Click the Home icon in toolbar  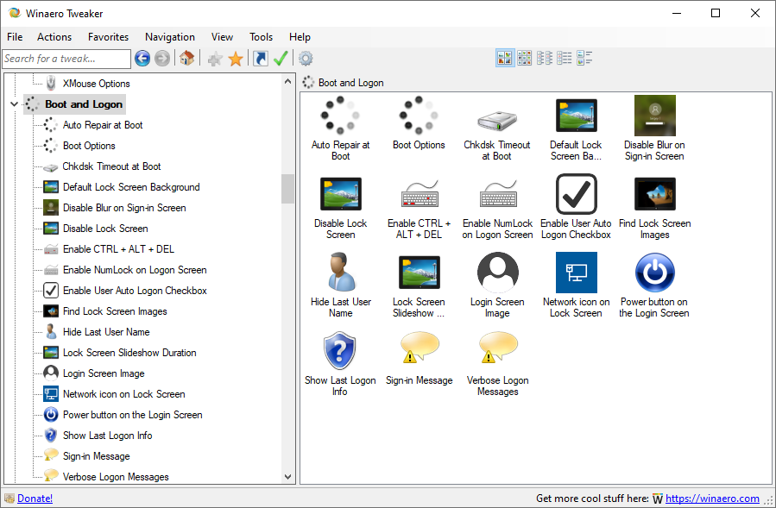click(186, 59)
